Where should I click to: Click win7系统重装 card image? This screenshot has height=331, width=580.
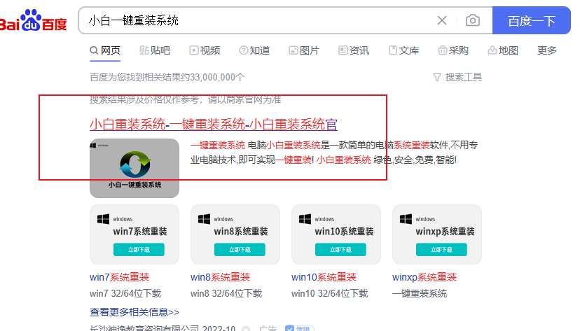tap(134, 234)
